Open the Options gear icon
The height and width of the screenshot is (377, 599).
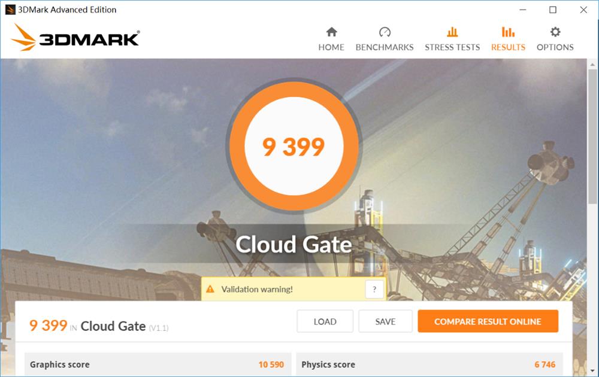pos(555,32)
